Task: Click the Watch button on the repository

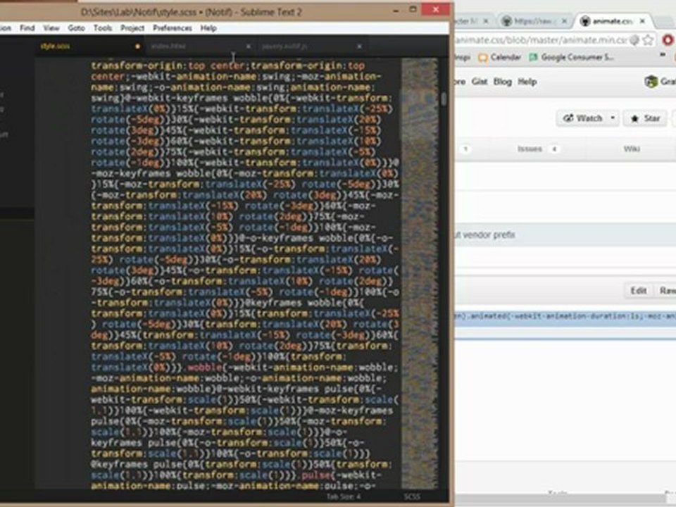Action: pyautogui.click(x=582, y=118)
